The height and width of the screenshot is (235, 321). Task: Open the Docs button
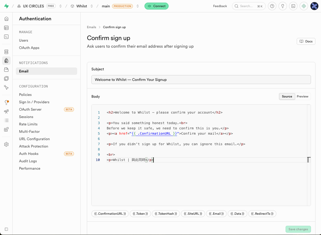(x=306, y=41)
